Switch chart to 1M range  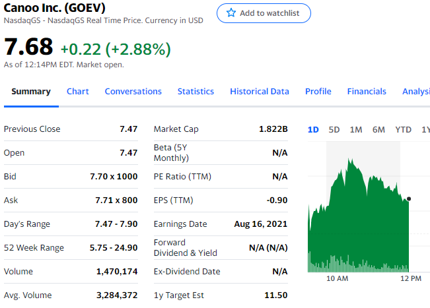click(x=356, y=129)
